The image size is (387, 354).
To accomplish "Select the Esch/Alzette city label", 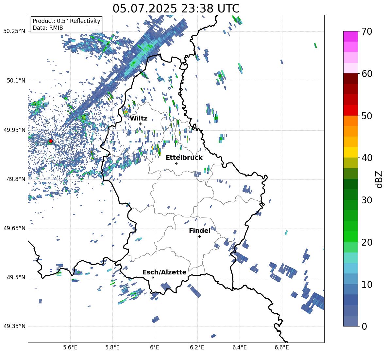I will point(164,272).
